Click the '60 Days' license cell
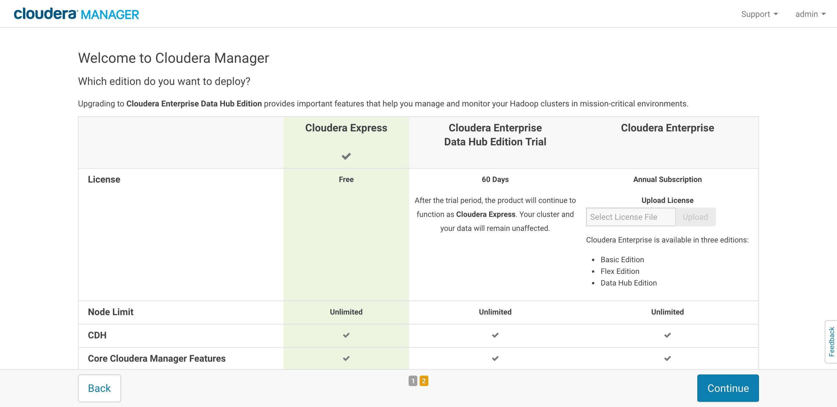 tap(495, 179)
